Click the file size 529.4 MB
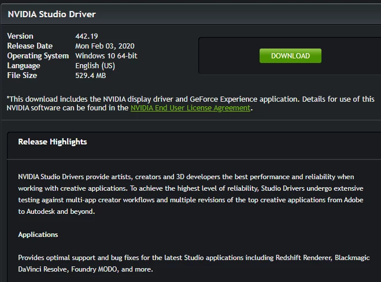 pyautogui.click(x=91, y=76)
